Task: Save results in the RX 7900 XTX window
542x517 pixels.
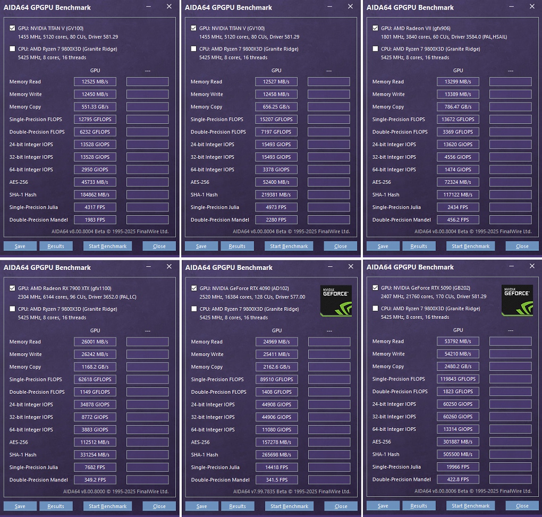Action: (20, 506)
